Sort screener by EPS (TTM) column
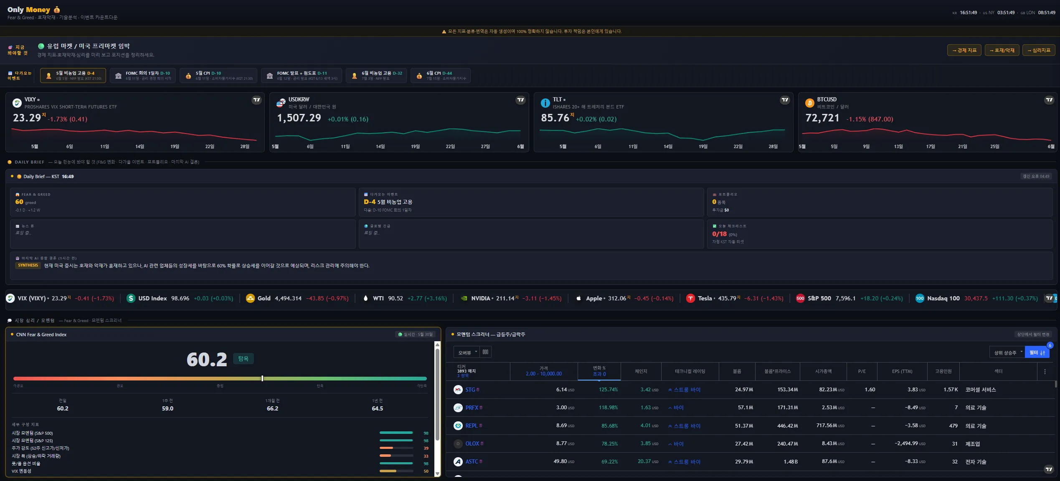1060x481 pixels. tap(902, 371)
